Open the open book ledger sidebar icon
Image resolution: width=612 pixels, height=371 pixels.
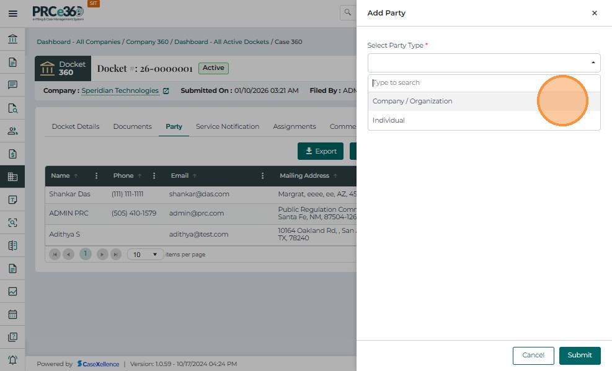coord(12,245)
